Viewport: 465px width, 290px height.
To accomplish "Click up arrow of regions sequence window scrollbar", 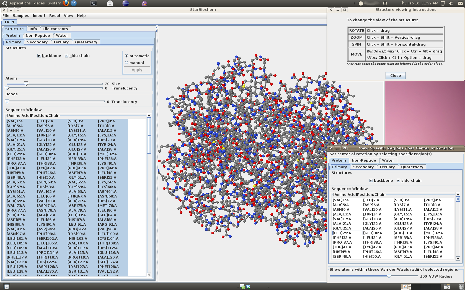I will coord(458,194).
